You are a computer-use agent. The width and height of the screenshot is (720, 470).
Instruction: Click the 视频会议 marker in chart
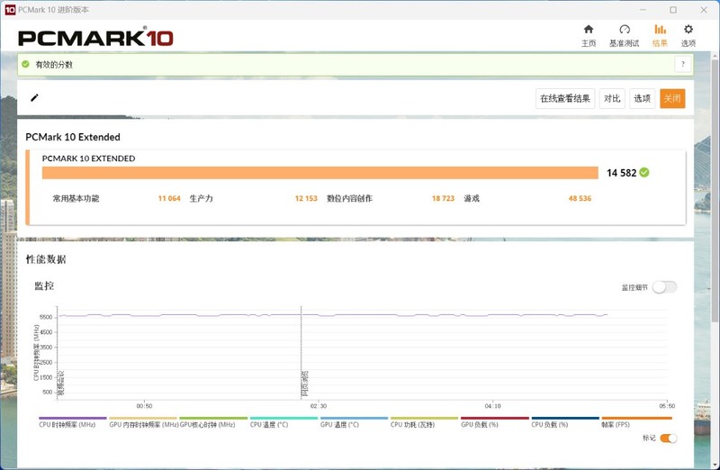[x=60, y=384]
